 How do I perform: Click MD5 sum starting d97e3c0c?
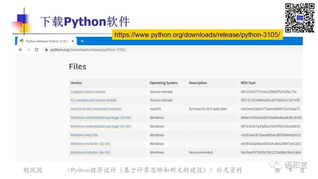(x=270, y=126)
